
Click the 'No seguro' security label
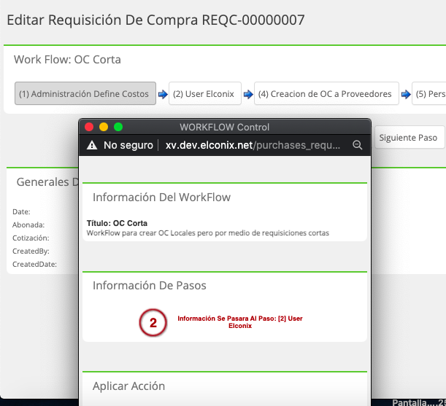pos(128,145)
